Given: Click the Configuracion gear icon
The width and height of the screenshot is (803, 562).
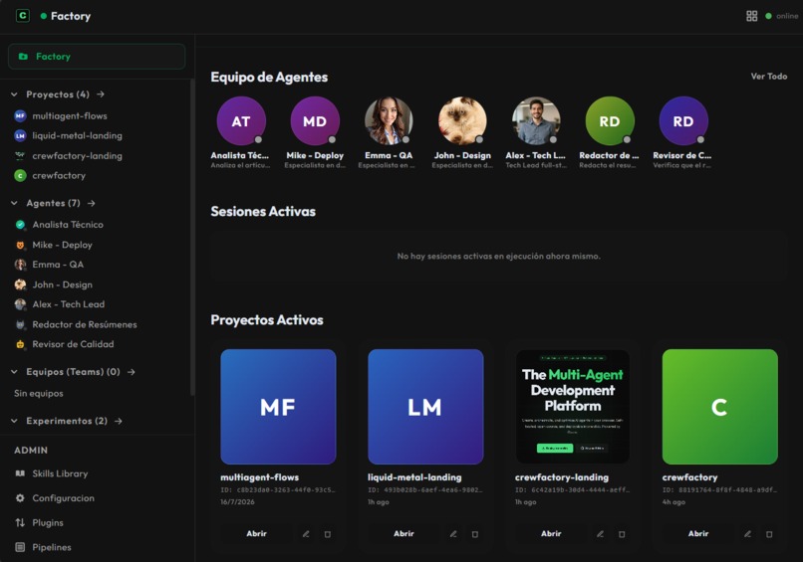Looking at the screenshot, I should [20, 498].
